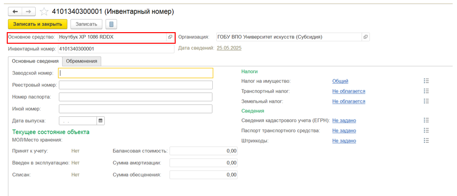The image size is (457, 196).
Task: Select the title 4101340300001 (Инвентарный номер)
Action: tap(113, 12)
